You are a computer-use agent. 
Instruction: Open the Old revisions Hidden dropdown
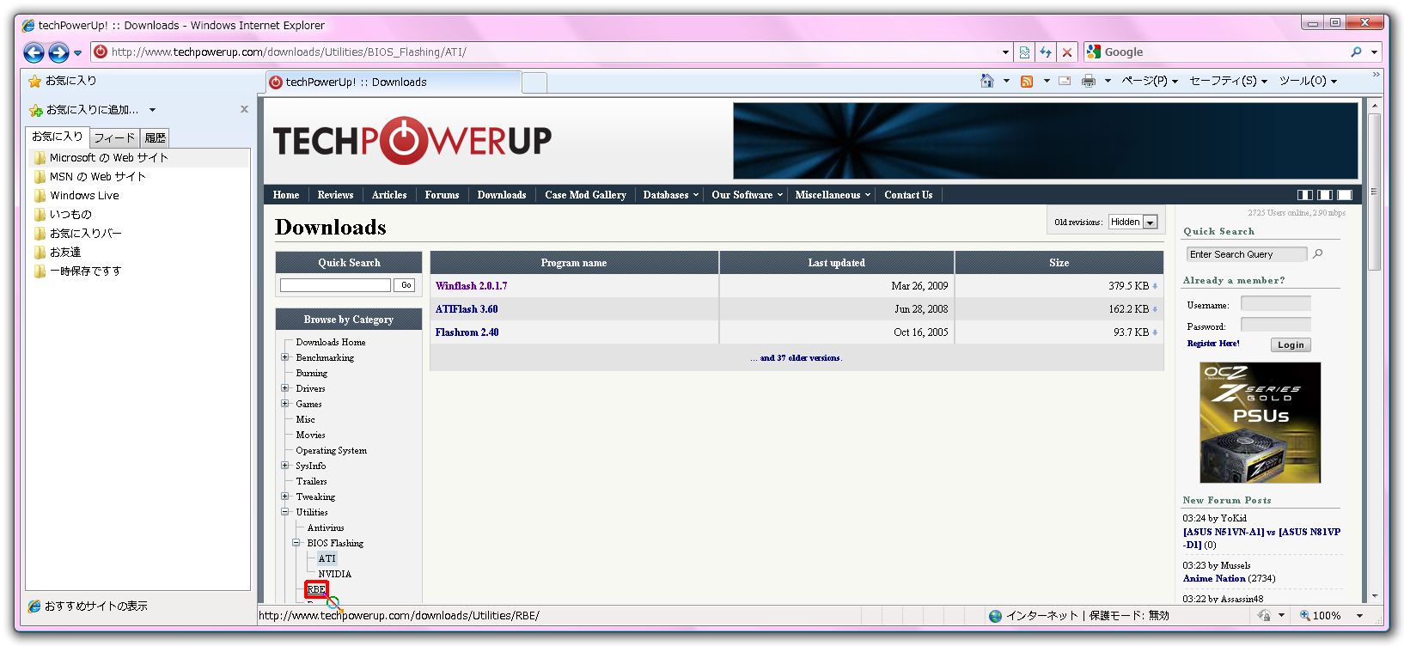click(x=1133, y=222)
